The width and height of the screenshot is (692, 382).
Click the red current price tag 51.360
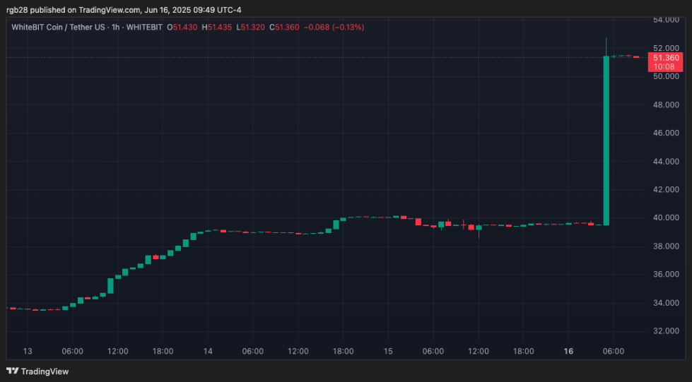tap(667, 57)
